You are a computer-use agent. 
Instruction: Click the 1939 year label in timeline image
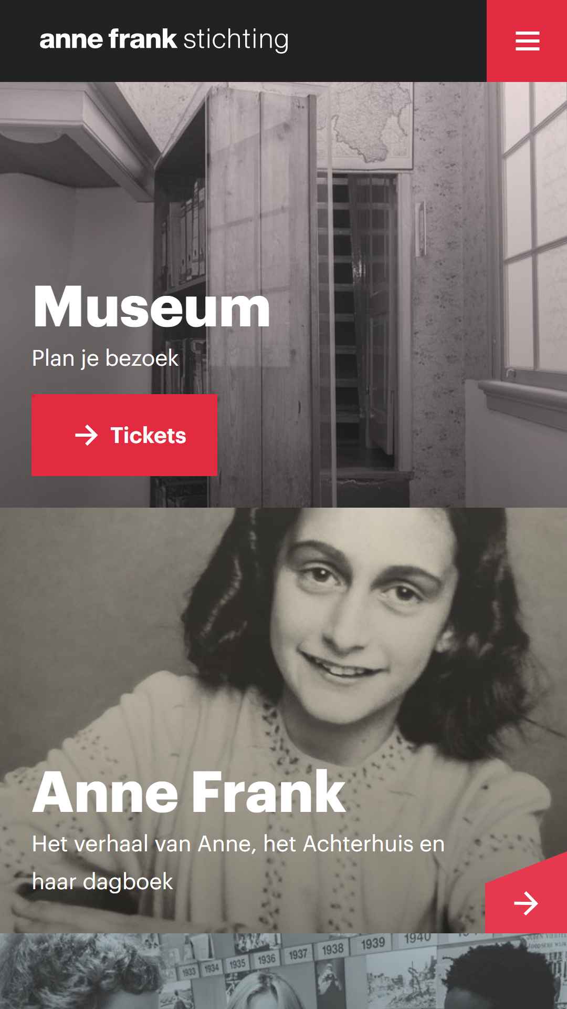tap(373, 944)
